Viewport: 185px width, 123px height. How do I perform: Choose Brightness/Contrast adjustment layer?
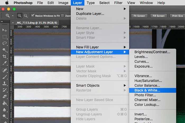[x=152, y=52]
